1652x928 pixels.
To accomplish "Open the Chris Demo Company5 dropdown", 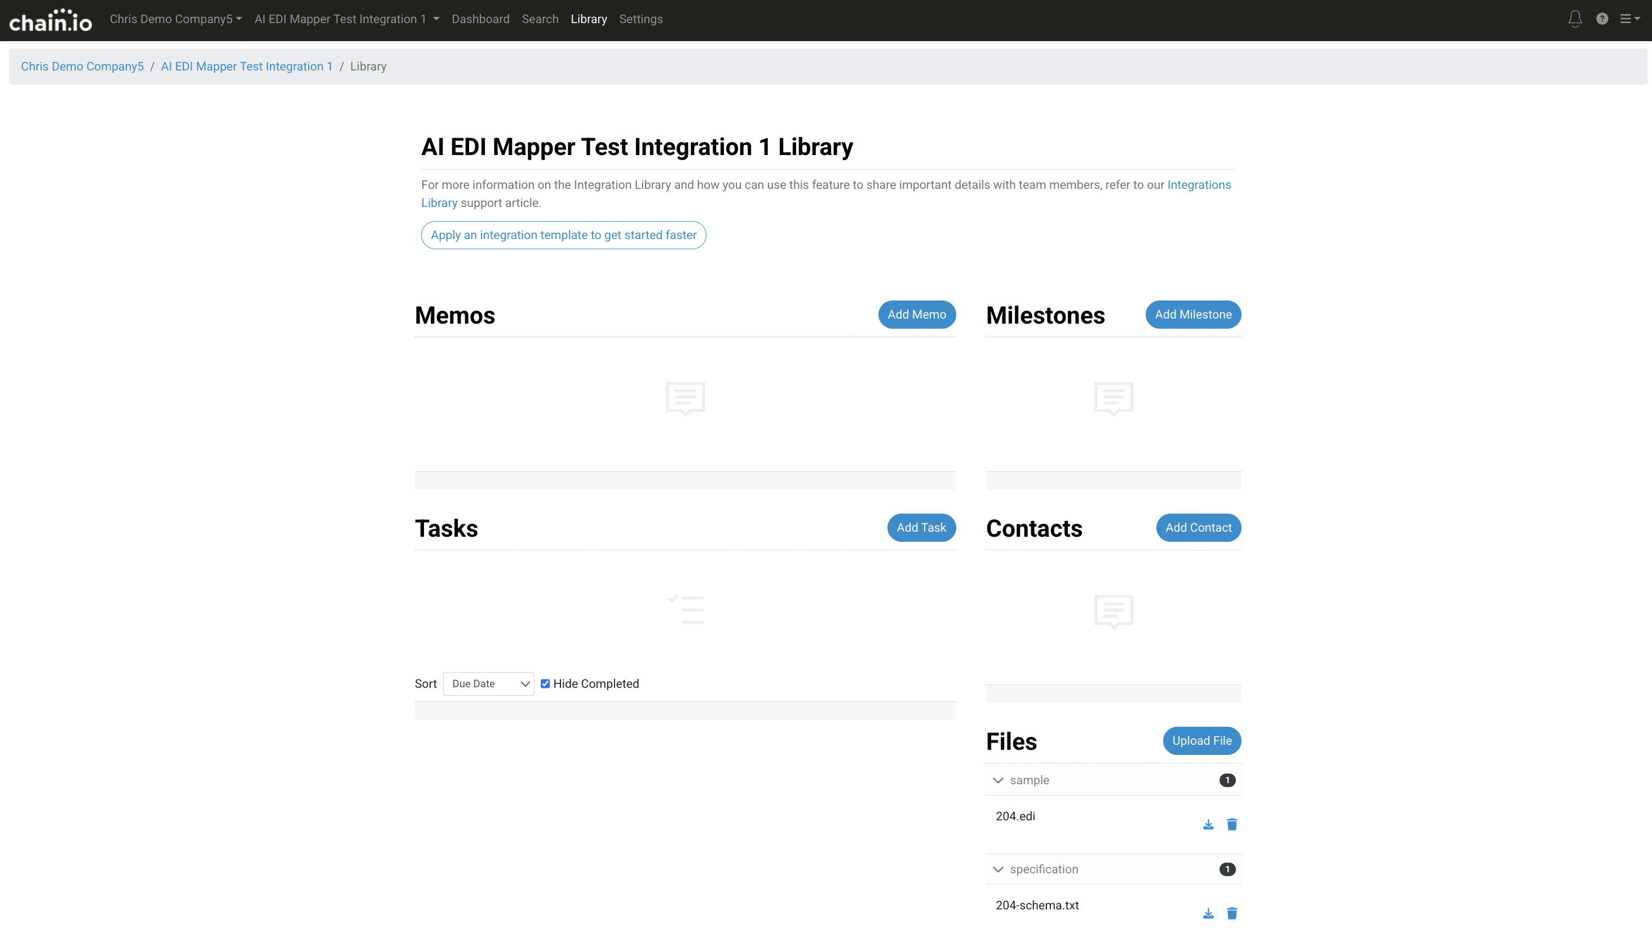I will tap(175, 19).
